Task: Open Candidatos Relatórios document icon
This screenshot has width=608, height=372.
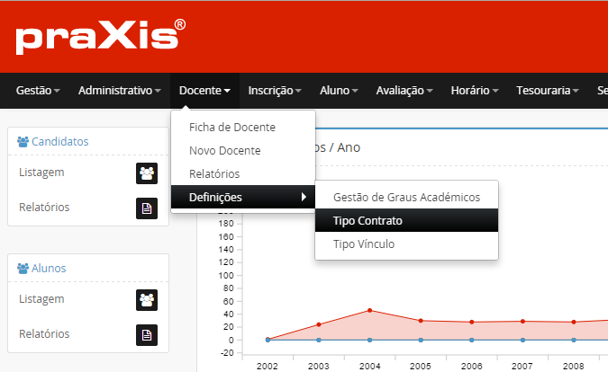Action: click(146, 208)
